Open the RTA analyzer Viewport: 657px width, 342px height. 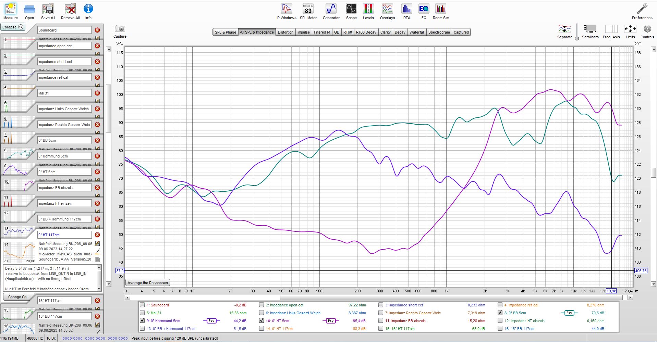click(x=407, y=12)
